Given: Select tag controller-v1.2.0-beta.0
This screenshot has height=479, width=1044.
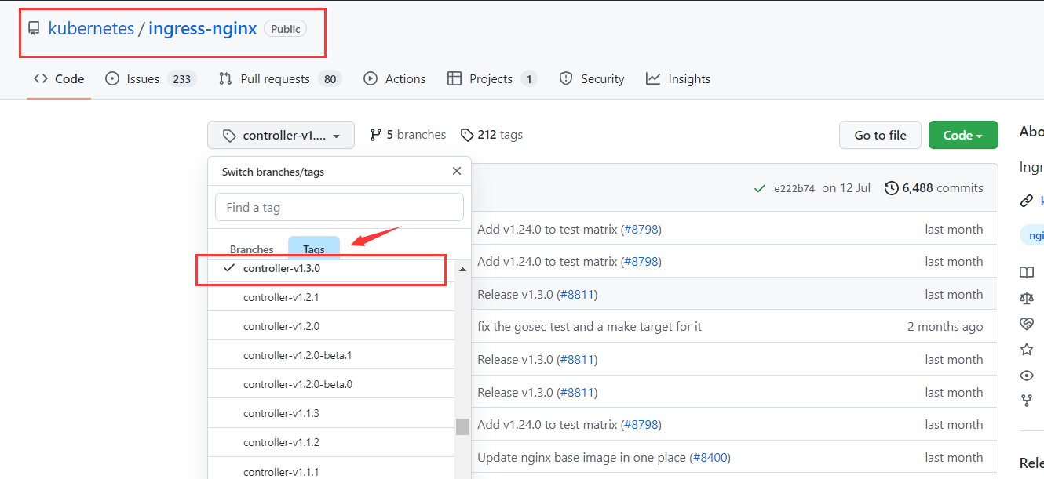Looking at the screenshot, I should point(331,384).
